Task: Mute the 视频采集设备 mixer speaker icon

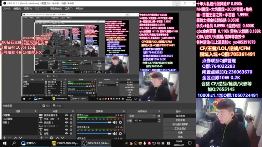Action: [115, 134]
